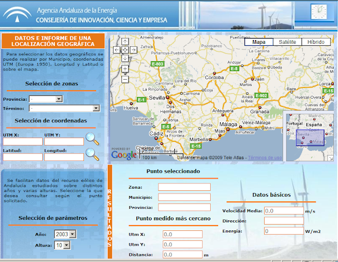
Task: Switch map to Mapa view
Action: [259, 42]
